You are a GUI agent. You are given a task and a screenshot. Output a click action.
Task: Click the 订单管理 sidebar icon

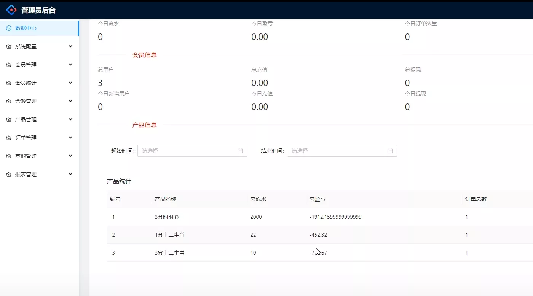[x=8, y=137]
